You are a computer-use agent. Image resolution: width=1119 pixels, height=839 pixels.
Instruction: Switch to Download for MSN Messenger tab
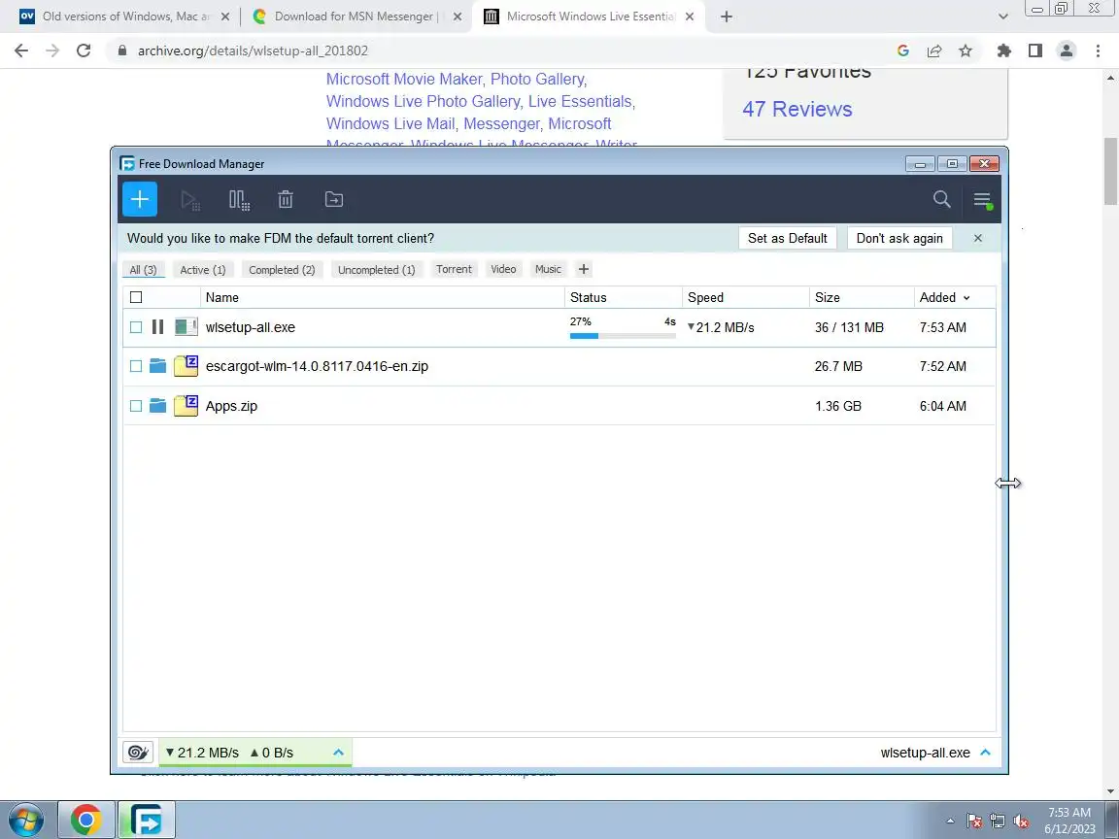tap(356, 17)
